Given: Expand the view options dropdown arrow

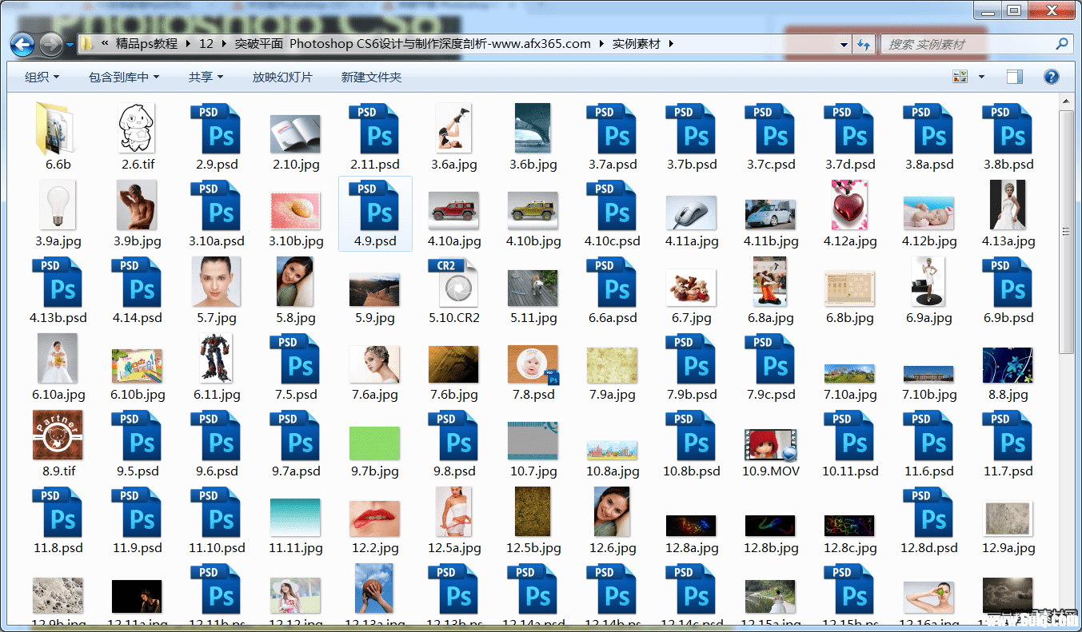Looking at the screenshot, I should coord(982,78).
